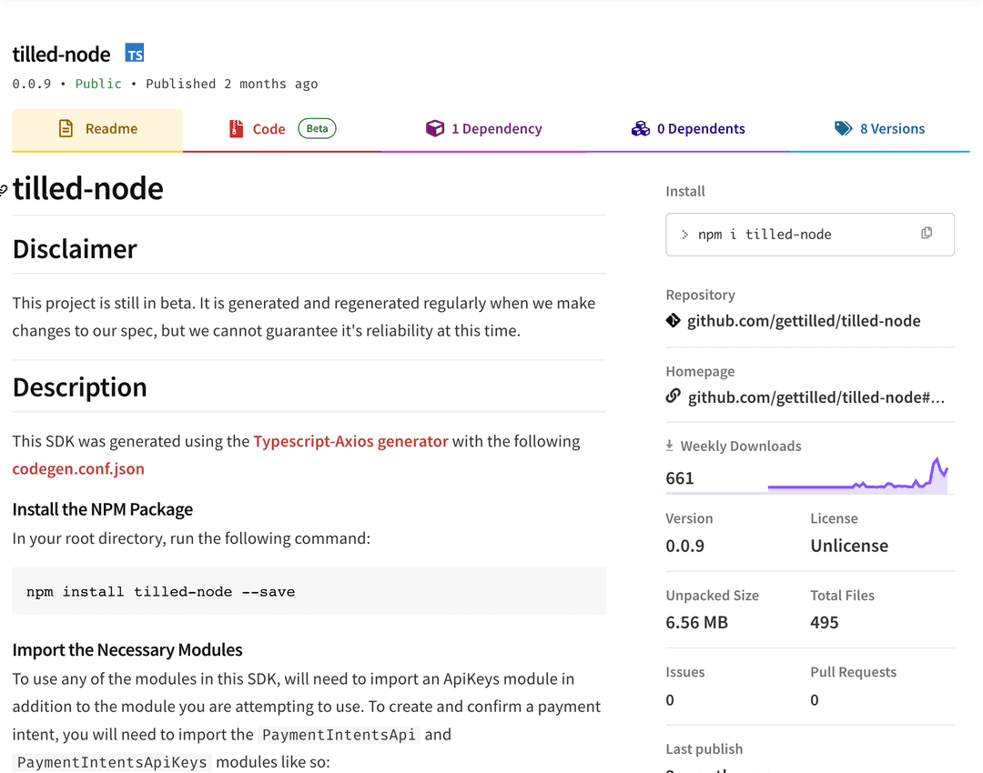Open the Typescript-Axios generator link
The image size is (983, 773).
pyautogui.click(x=350, y=441)
